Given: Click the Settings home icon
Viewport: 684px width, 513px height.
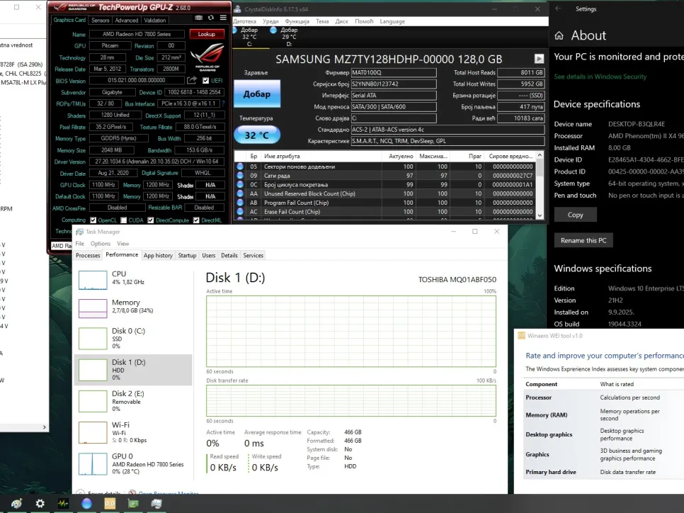Looking at the screenshot, I should [559, 35].
